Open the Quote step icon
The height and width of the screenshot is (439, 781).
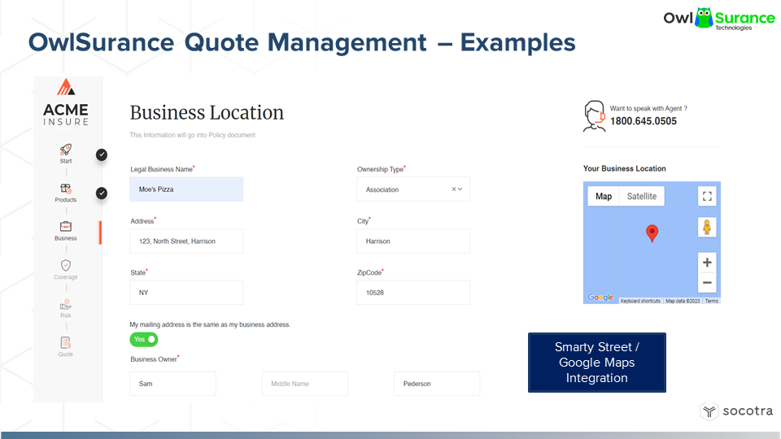click(x=66, y=343)
